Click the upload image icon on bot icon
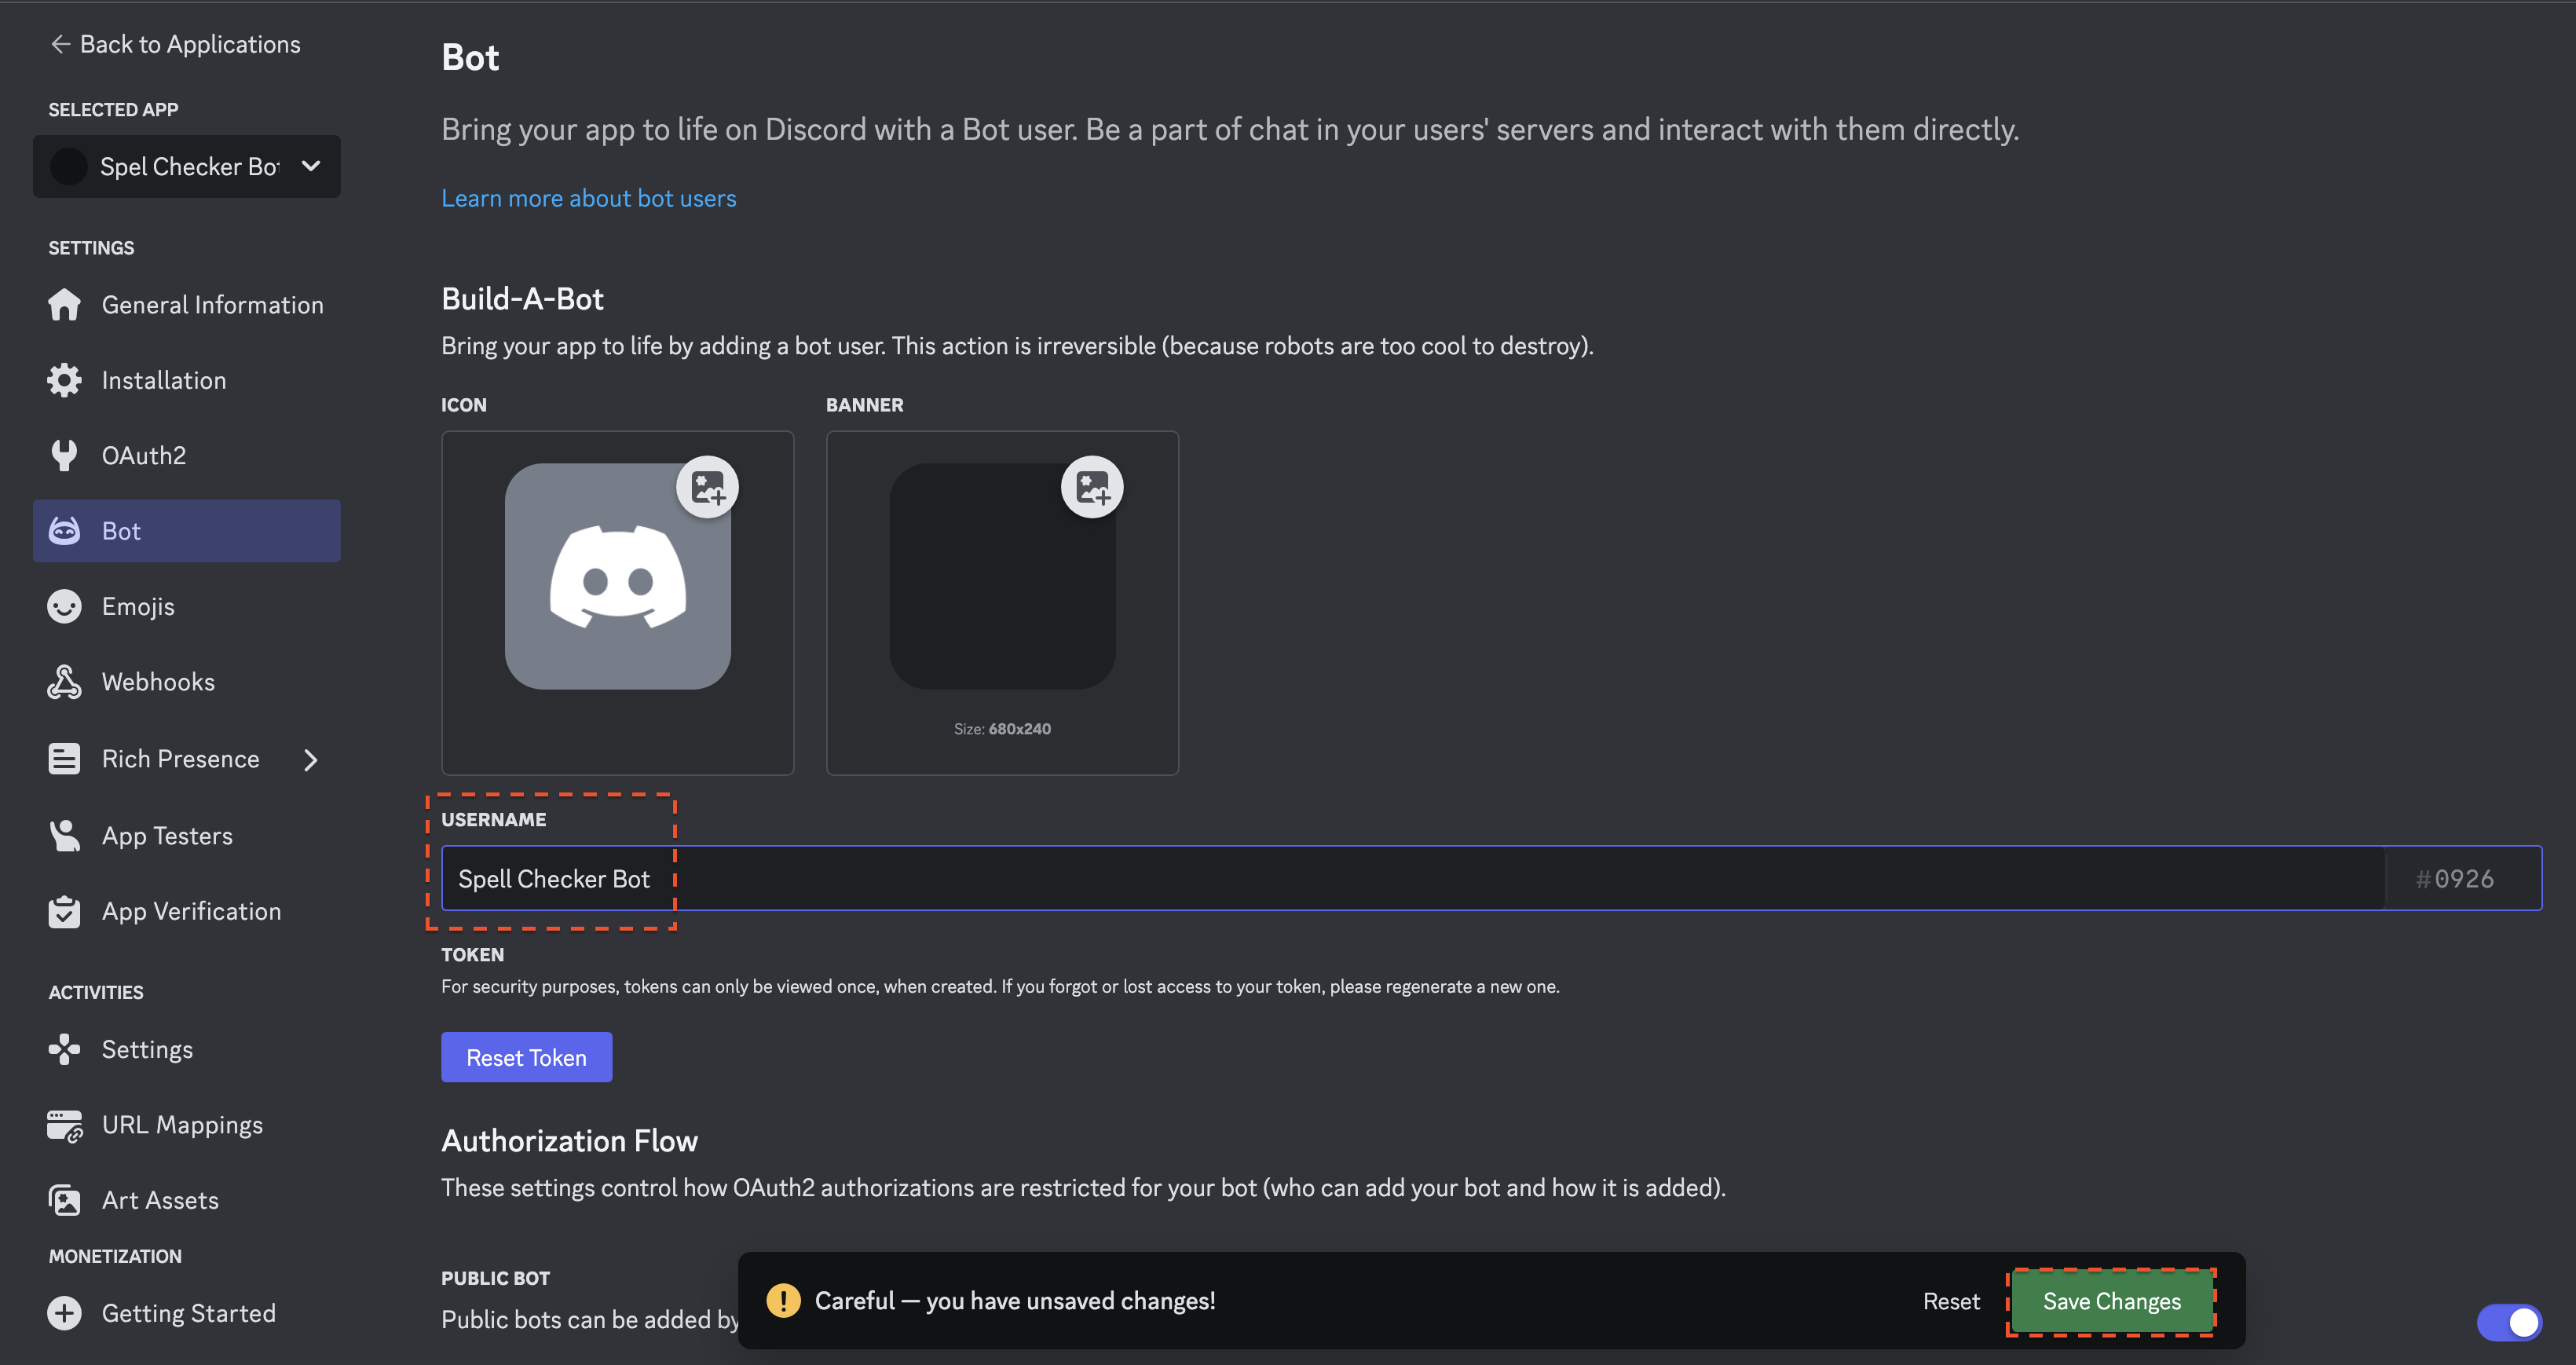 tap(708, 487)
